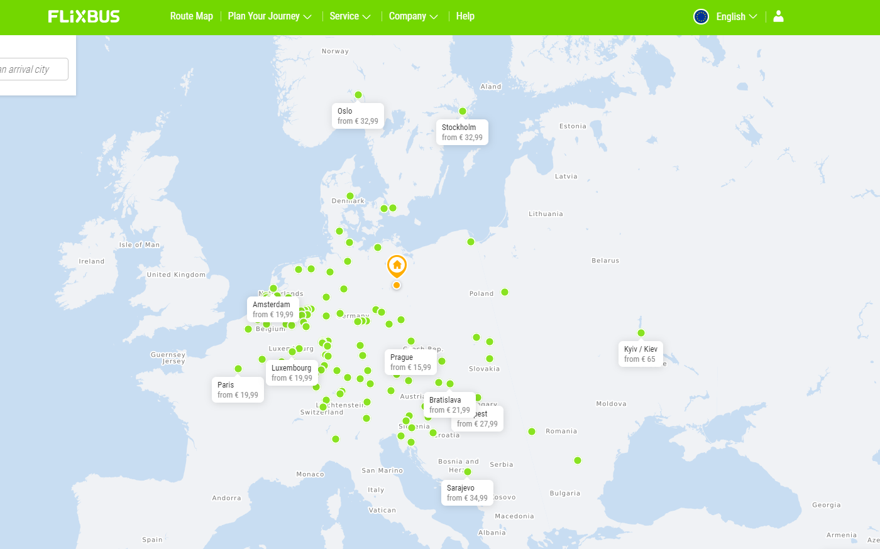The width and height of the screenshot is (880, 549).
Task: Select the green dot above Sarajevo label
Action: pyautogui.click(x=467, y=472)
